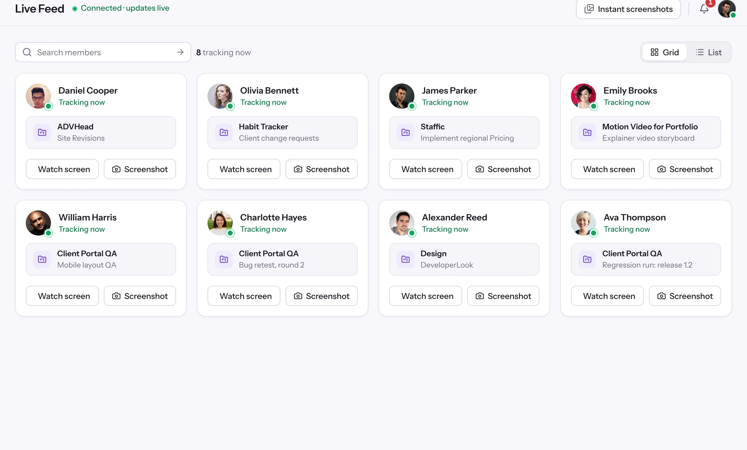The height and width of the screenshot is (450, 747).
Task: Watch Alexander Reed's screen
Action: 426,296
